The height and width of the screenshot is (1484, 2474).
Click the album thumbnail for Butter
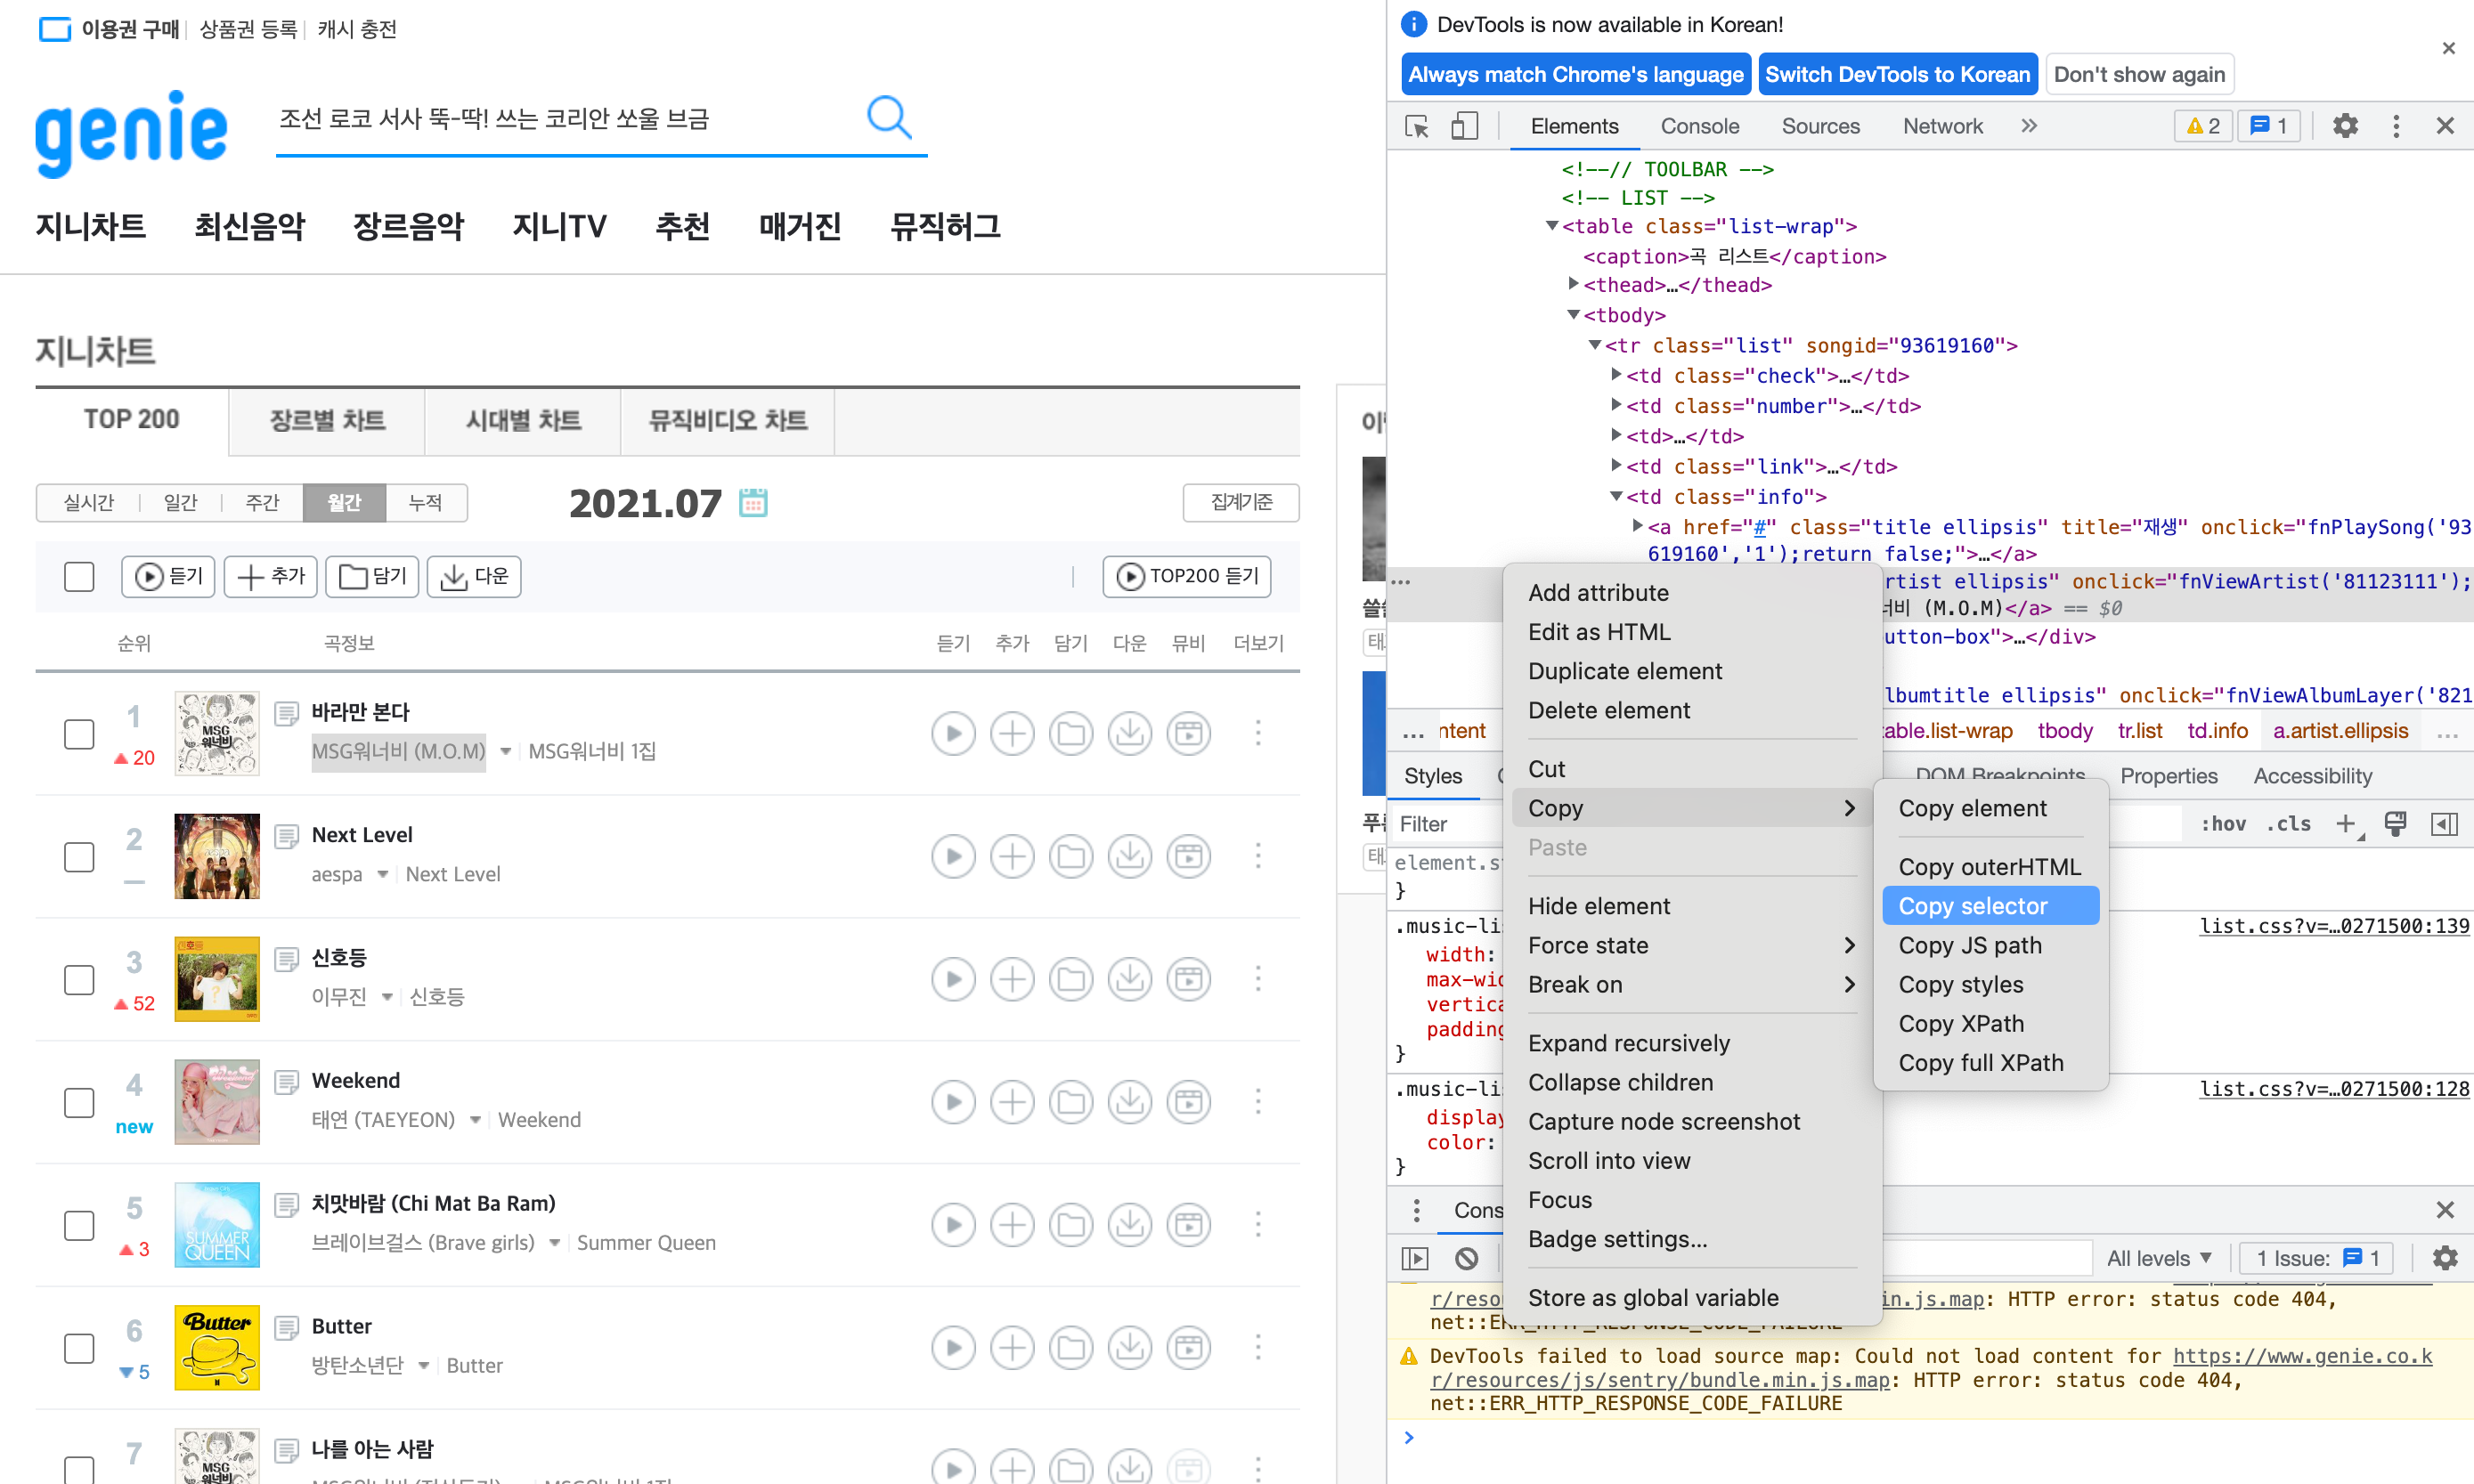216,1348
